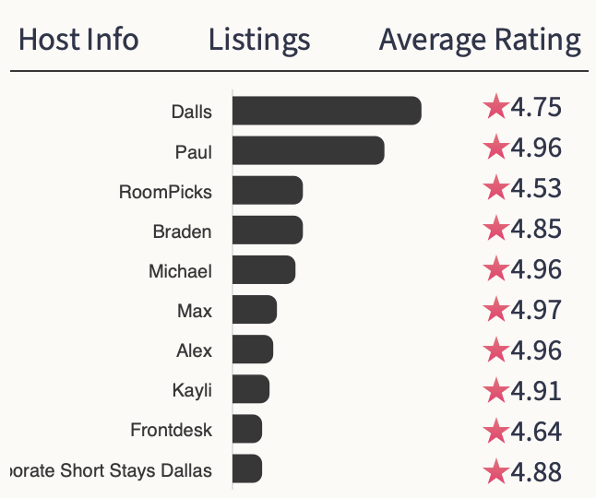Select the Host Info column header

point(78,40)
